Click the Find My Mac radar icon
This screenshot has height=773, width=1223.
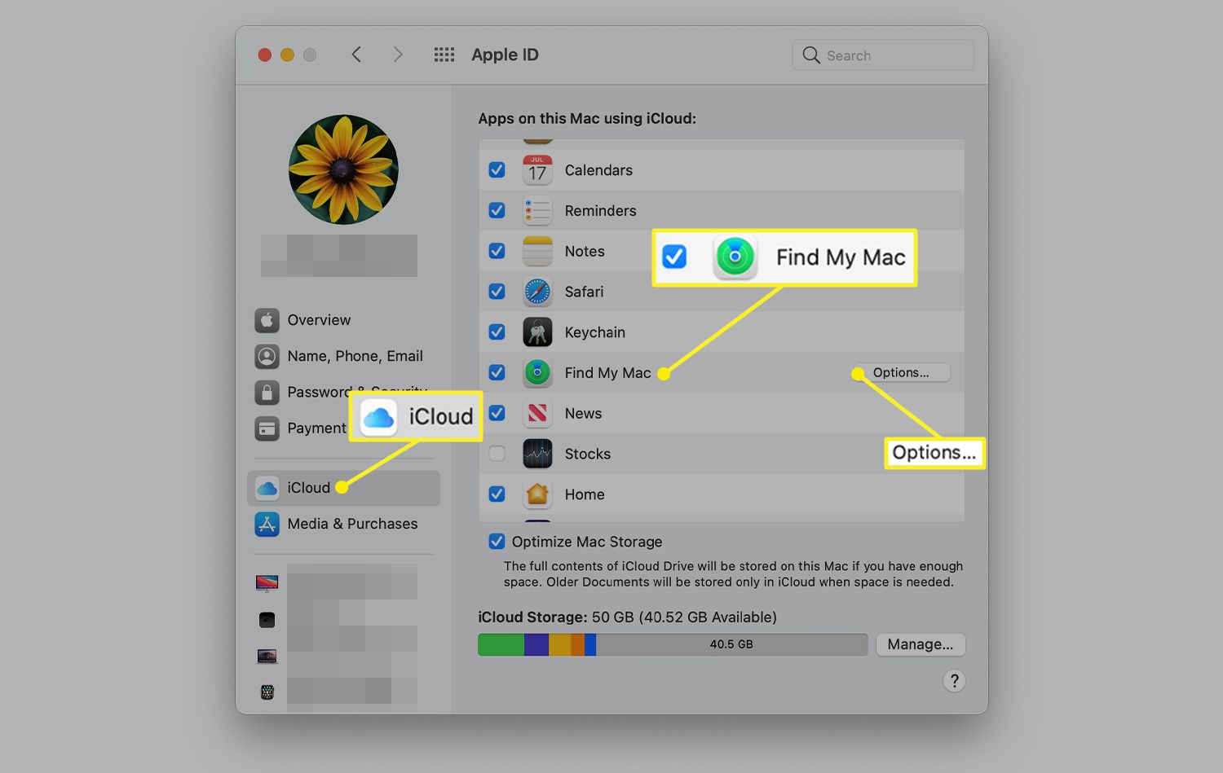[x=537, y=372]
